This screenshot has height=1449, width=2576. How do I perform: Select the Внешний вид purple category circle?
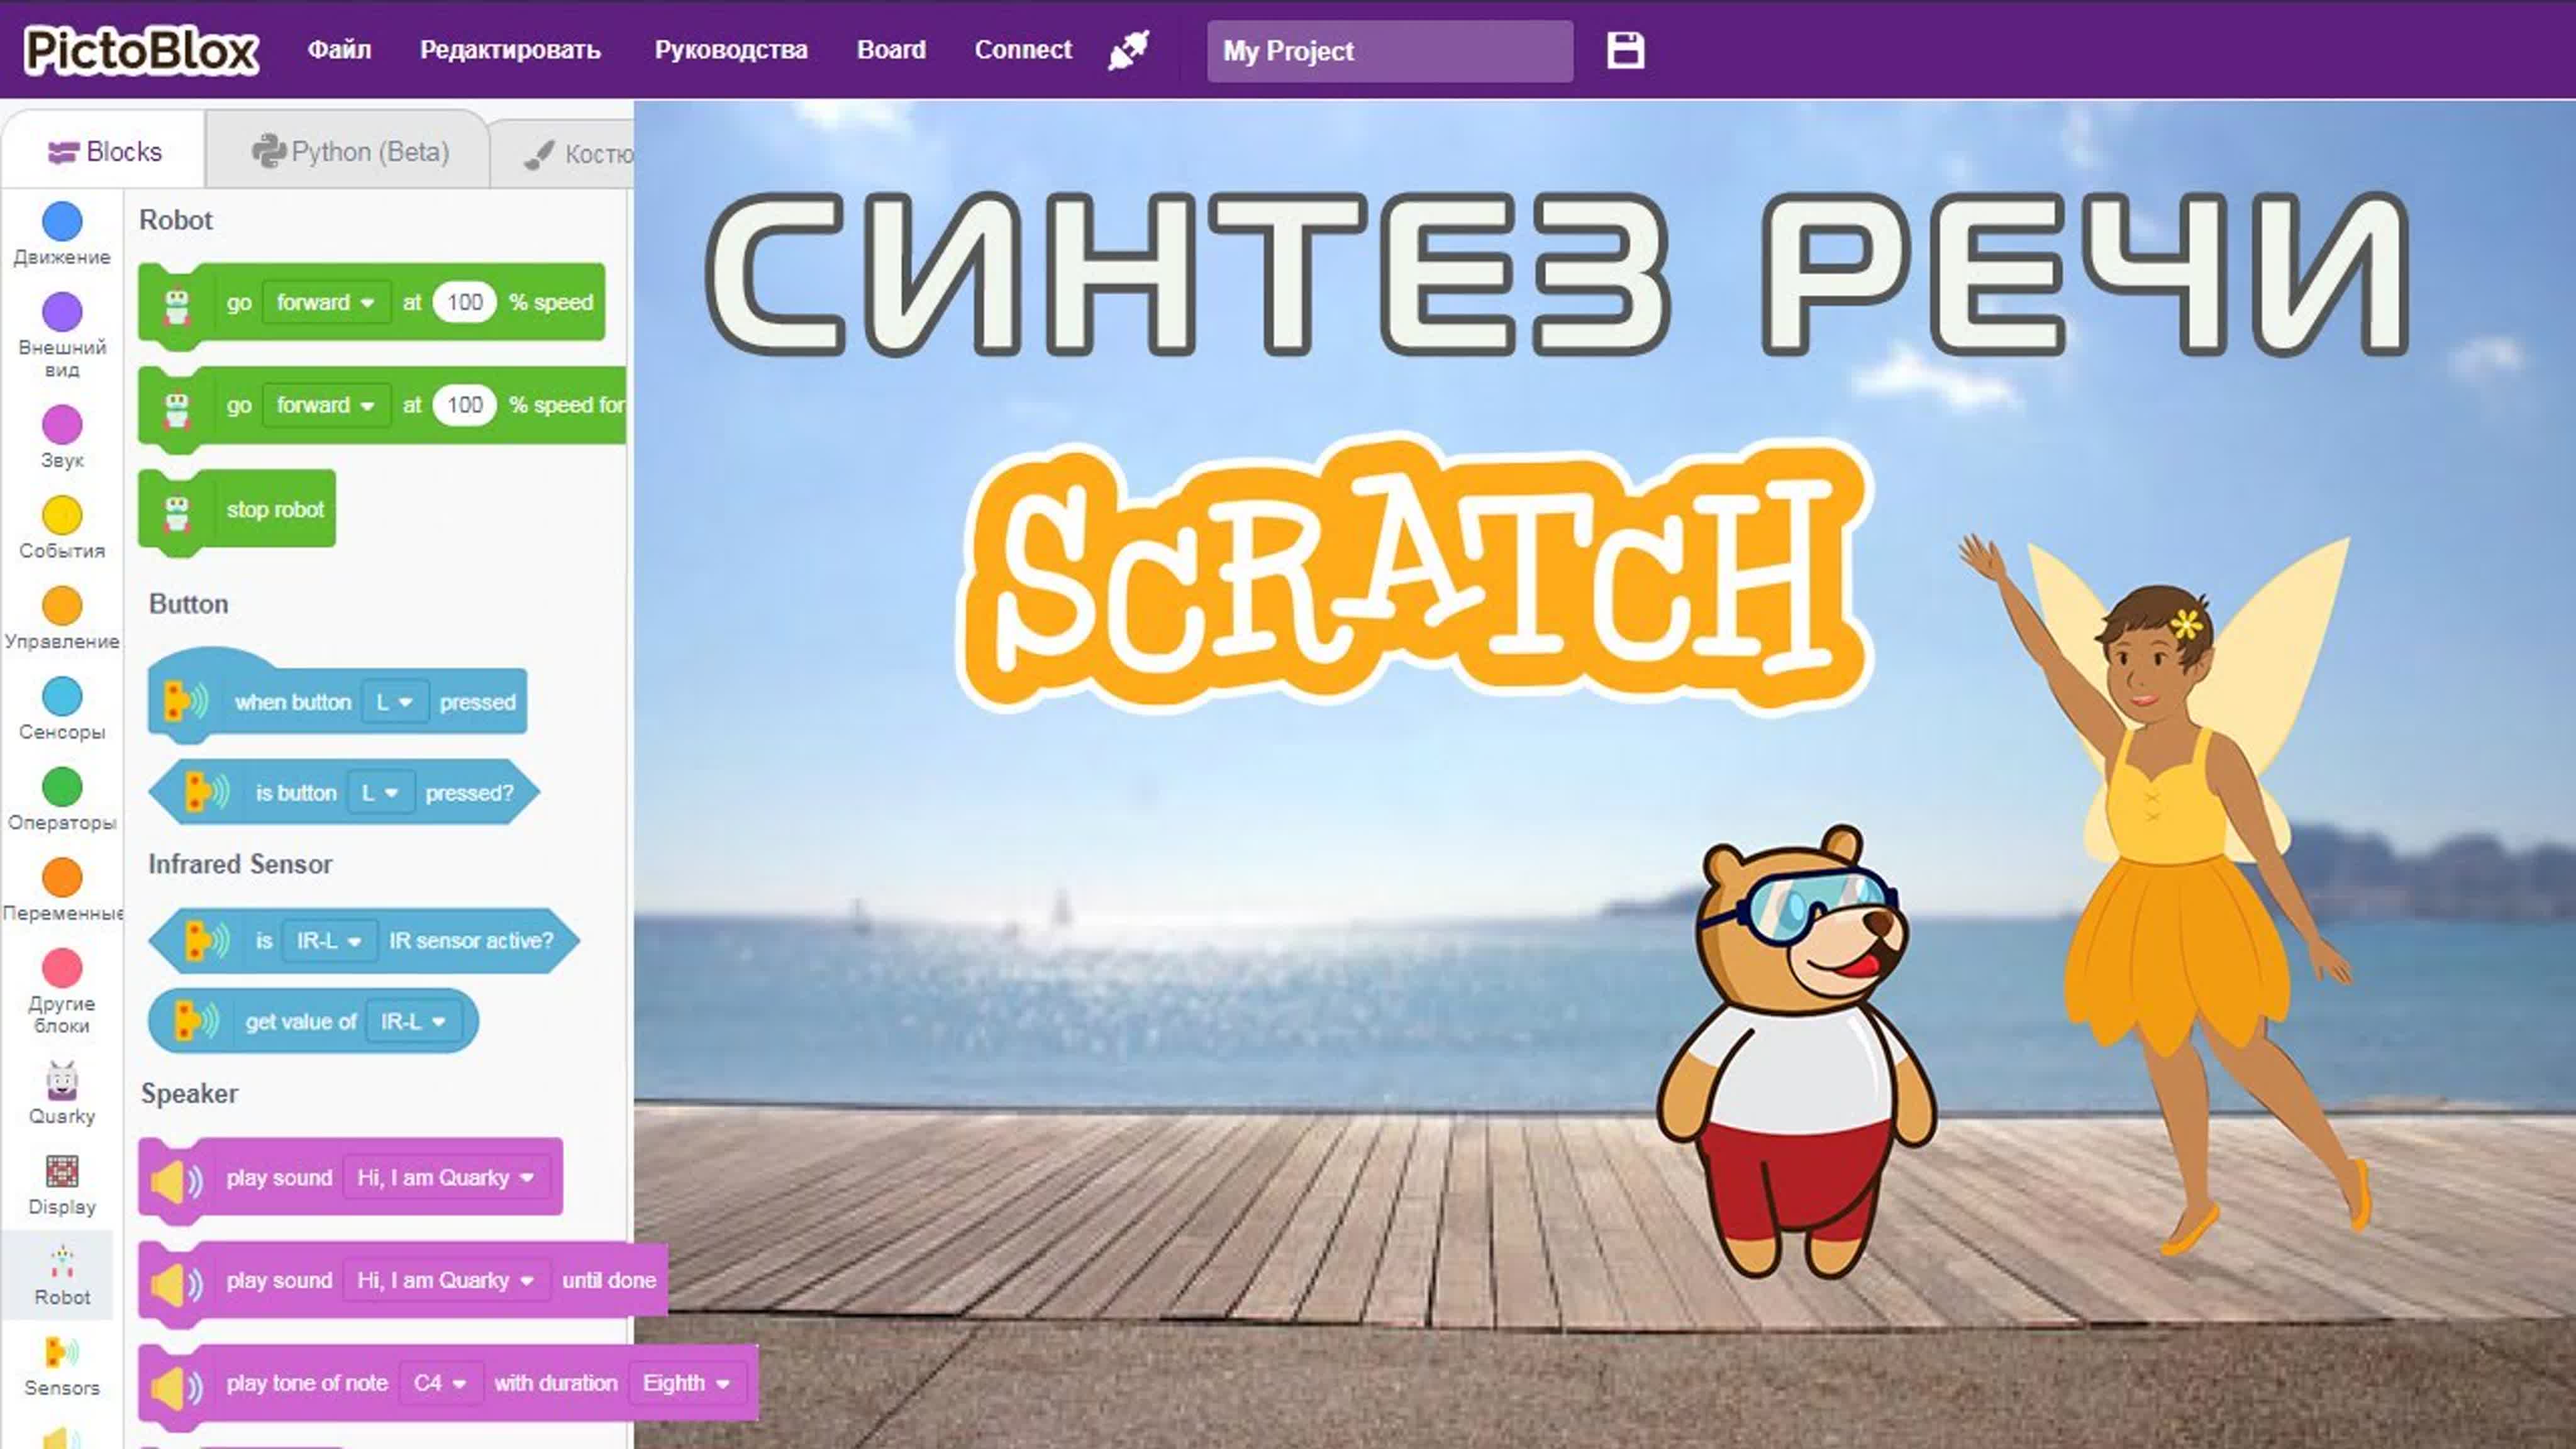[62, 312]
